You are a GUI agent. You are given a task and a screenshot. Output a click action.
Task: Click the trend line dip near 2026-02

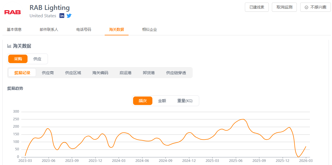coord(298,157)
